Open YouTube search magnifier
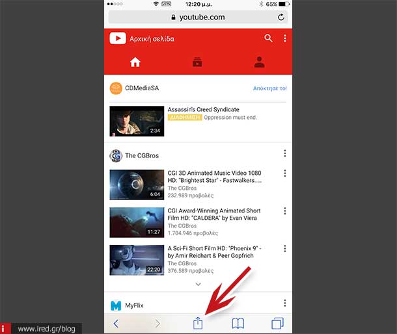 click(268, 38)
